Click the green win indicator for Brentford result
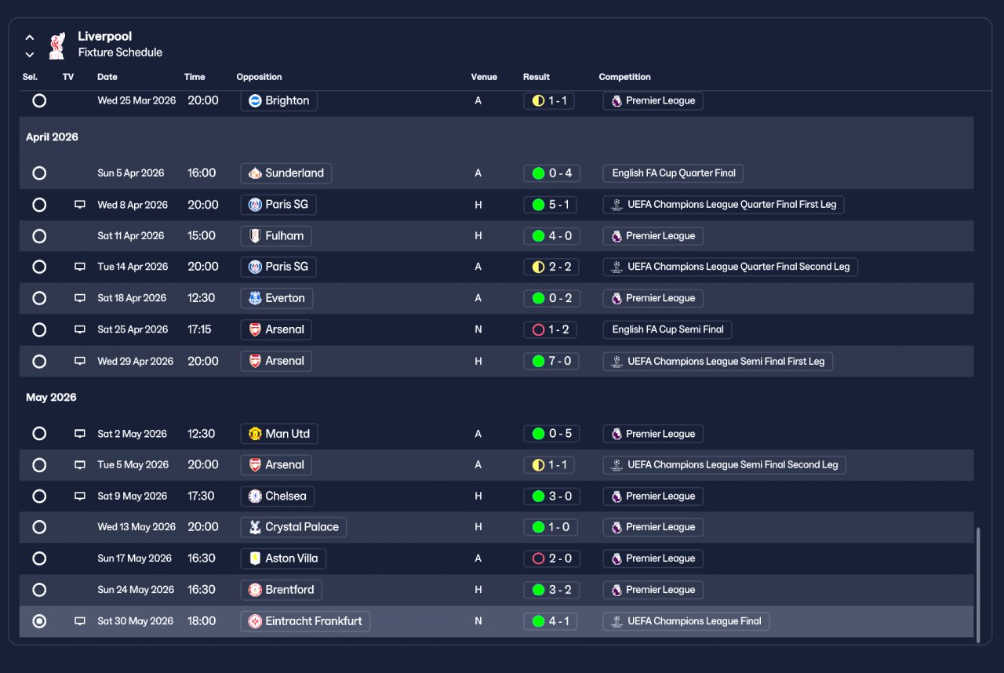This screenshot has width=1004, height=673. pyautogui.click(x=538, y=590)
